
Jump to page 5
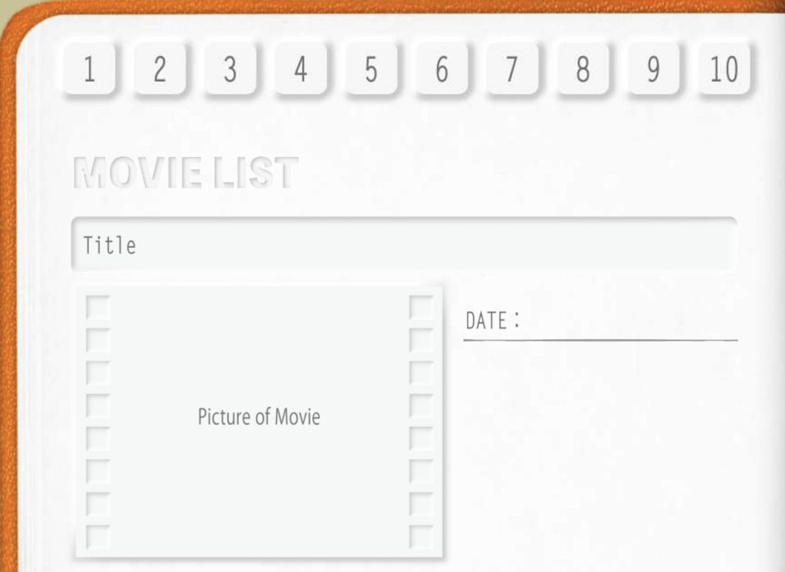pyautogui.click(x=371, y=69)
